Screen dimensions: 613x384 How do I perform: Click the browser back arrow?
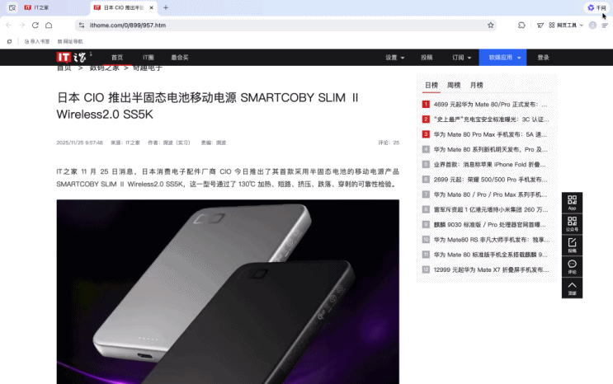(x=8, y=25)
